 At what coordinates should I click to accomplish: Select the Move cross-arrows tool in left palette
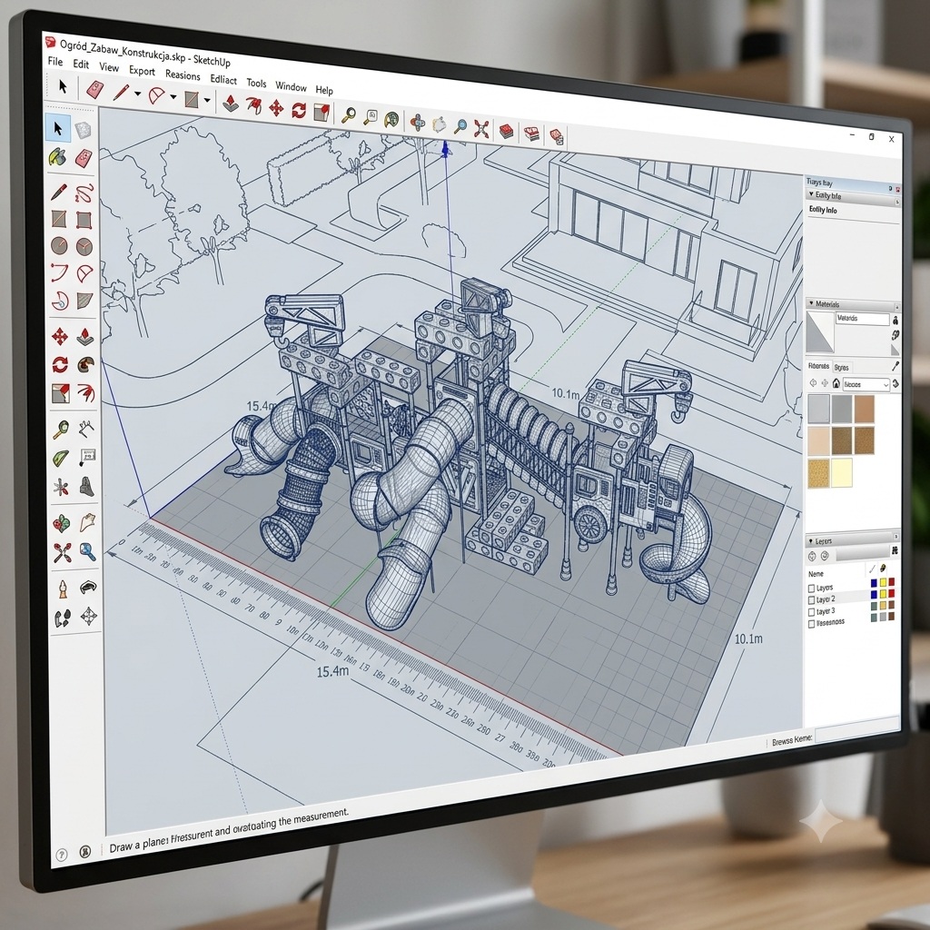[60, 336]
